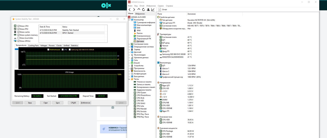The height and width of the screenshot is (138, 327).
Task: Switch to Voltages tab
Action: 44,45
